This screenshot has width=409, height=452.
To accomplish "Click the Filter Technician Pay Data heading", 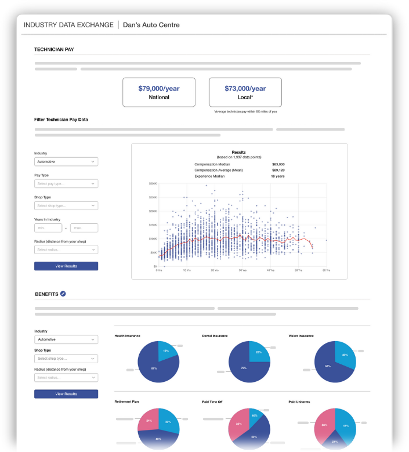I will pos(61,120).
